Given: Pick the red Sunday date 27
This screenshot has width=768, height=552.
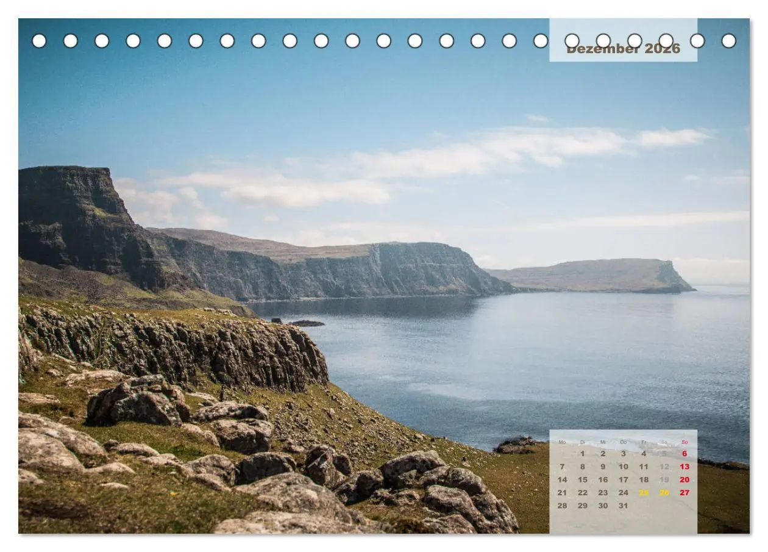Looking at the screenshot, I should pyautogui.click(x=684, y=492).
